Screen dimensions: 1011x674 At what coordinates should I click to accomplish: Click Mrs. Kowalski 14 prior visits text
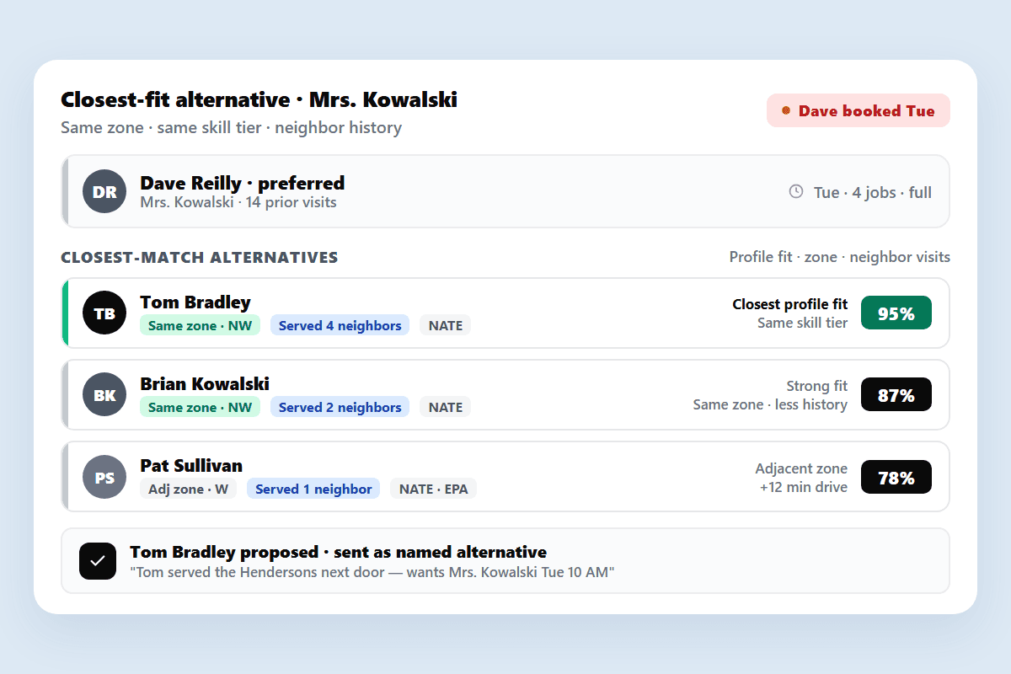[238, 202]
